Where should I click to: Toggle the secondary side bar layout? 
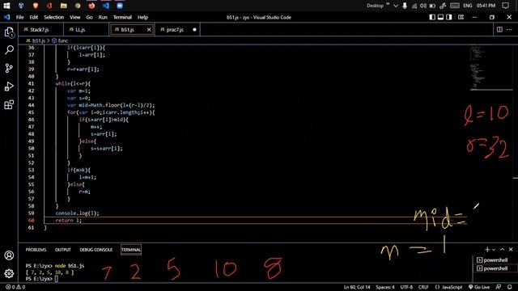449,17
